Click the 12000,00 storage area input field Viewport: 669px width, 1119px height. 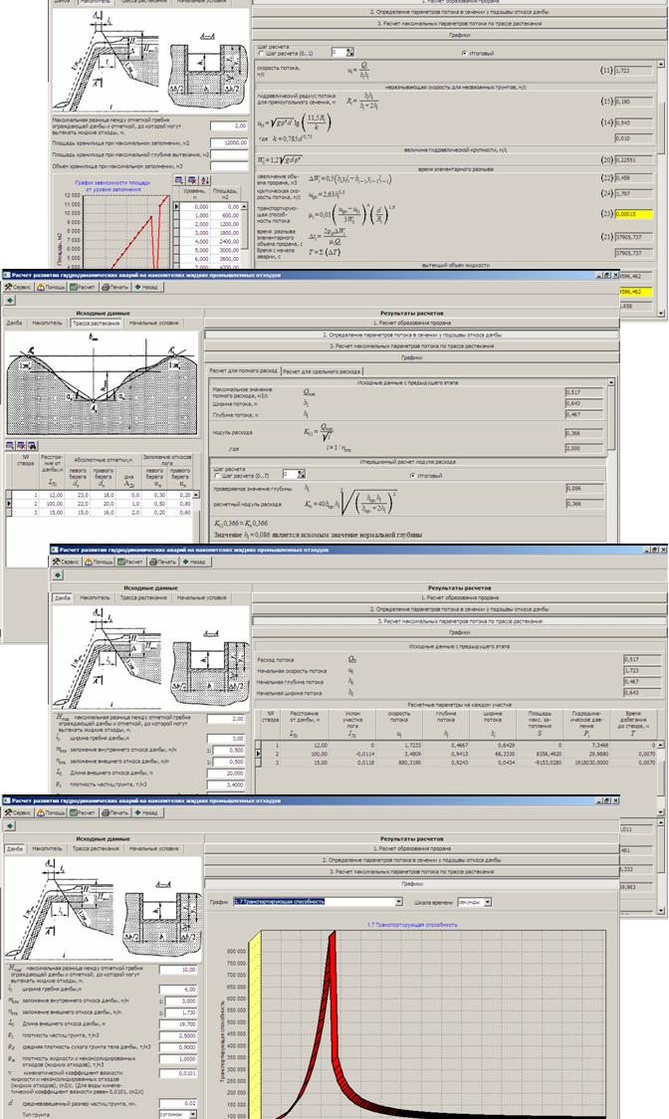229,142
